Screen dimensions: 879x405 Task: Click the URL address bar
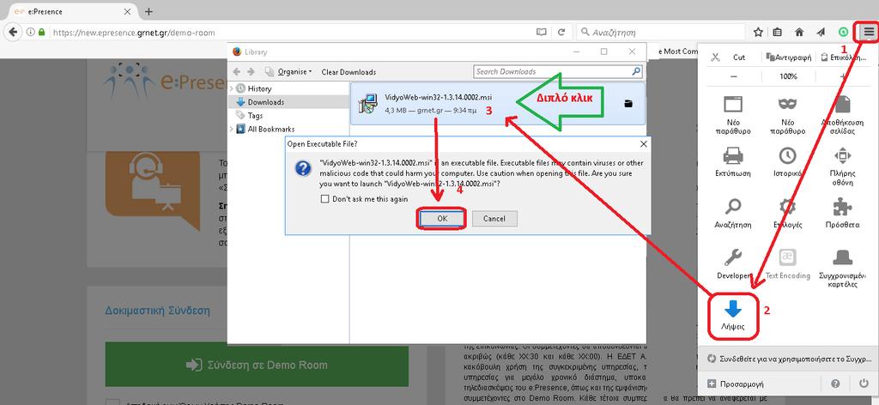click(x=292, y=33)
